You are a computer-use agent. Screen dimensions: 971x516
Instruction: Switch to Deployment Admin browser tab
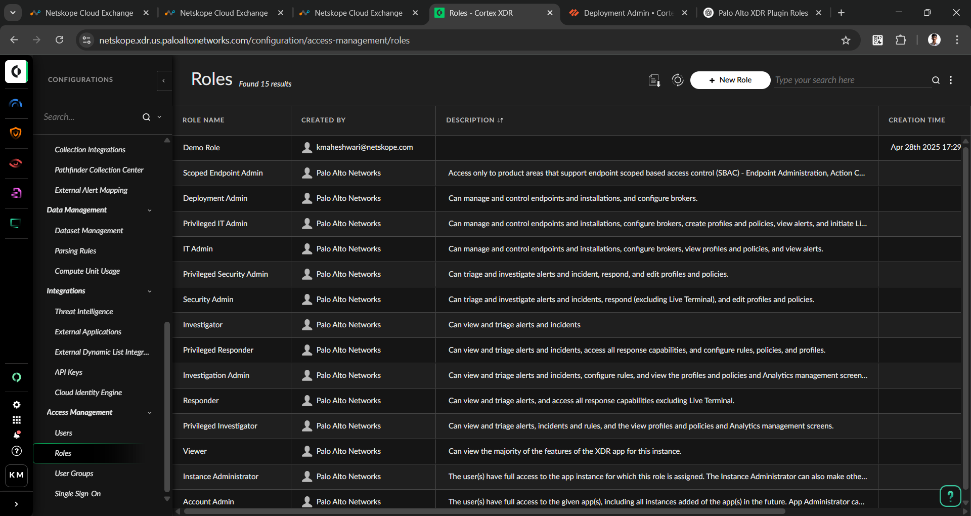628,13
